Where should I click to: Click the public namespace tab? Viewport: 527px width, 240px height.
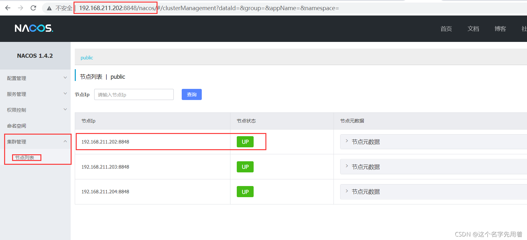(87, 58)
